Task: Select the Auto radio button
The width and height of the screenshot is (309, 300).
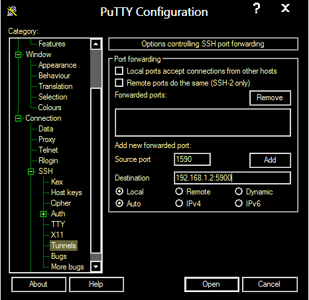Action: (x=119, y=203)
